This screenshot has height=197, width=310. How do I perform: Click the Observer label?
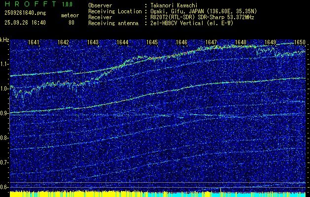pyautogui.click(x=100, y=5)
